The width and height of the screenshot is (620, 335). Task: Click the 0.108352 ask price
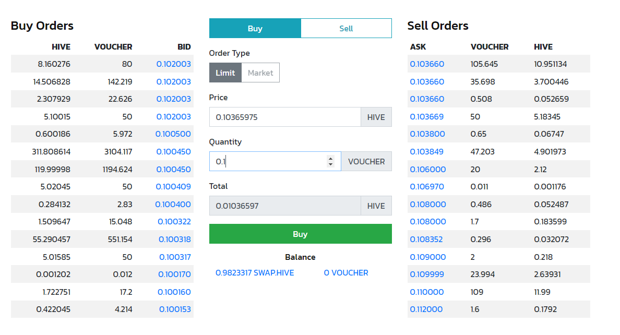[426, 240]
